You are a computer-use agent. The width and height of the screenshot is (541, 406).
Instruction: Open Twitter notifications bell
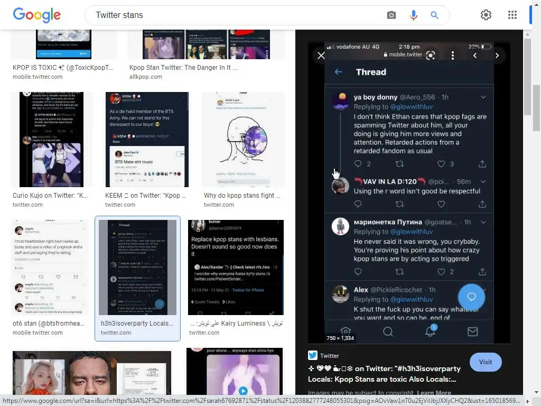tap(430, 331)
